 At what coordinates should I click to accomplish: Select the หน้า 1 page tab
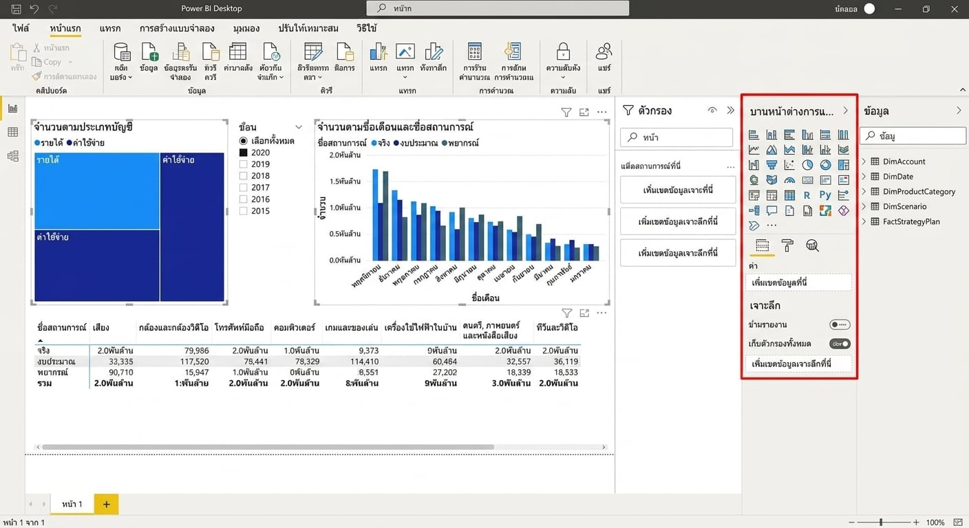point(72,504)
